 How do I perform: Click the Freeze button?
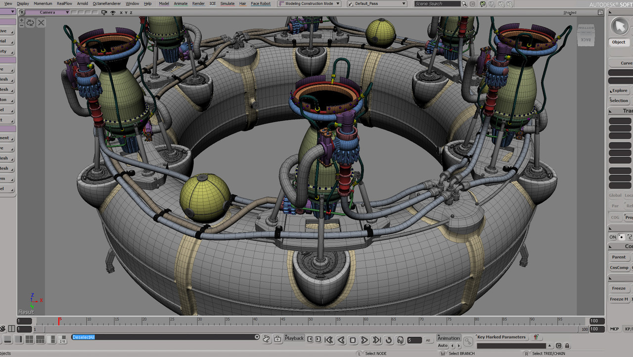click(x=619, y=288)
